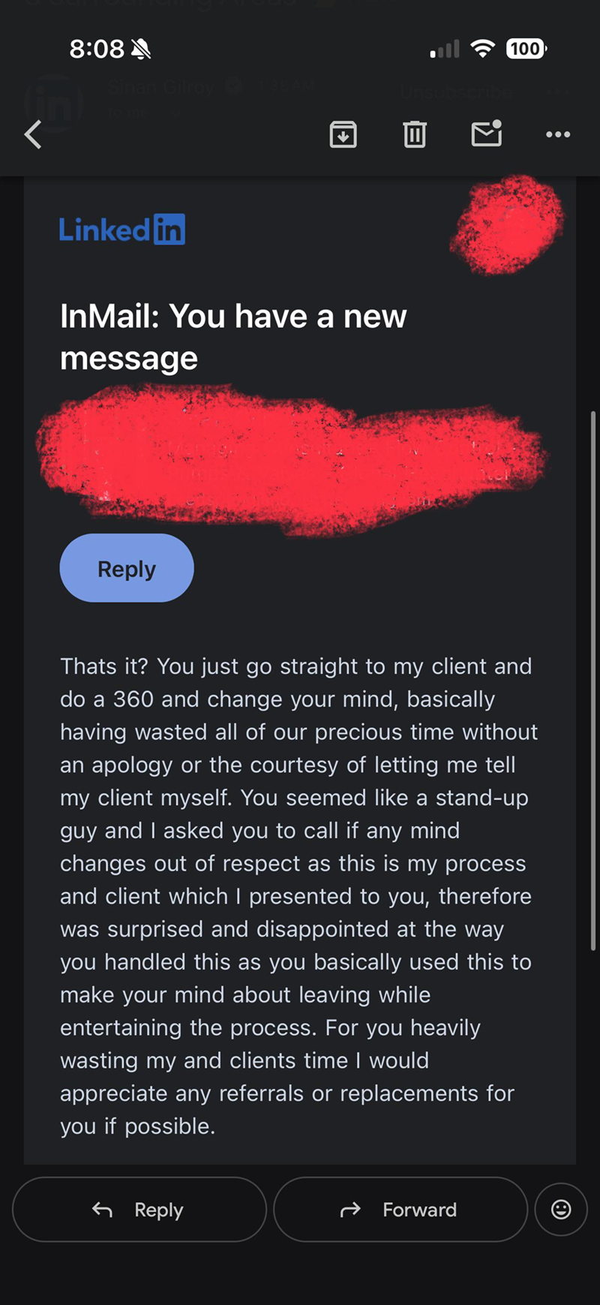Tap the bottom Reply button with curved arrow

pyautogui.click(x=139, y=1209)
